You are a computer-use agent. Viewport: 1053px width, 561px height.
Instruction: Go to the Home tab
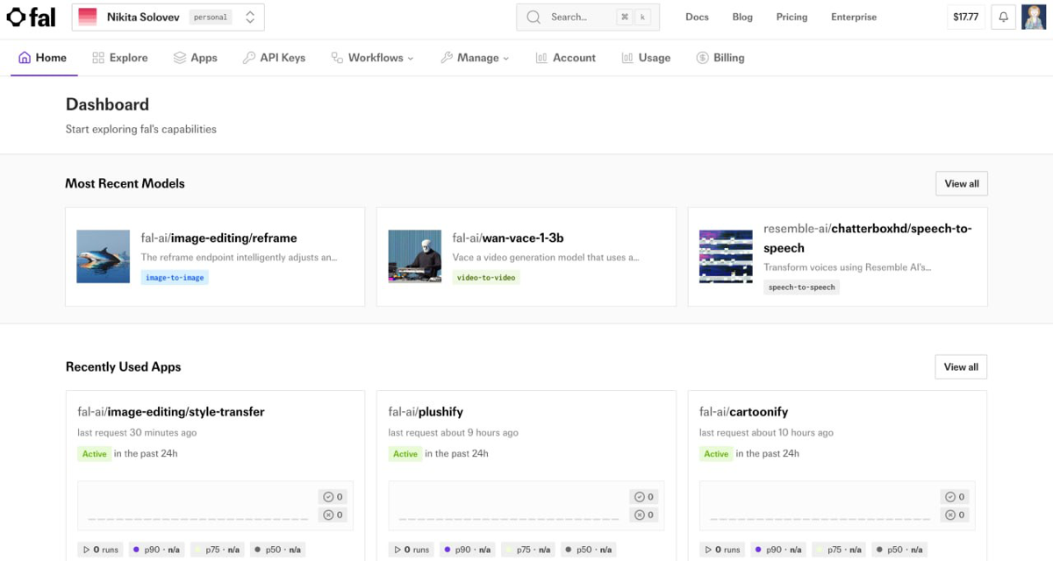point(42,58)
